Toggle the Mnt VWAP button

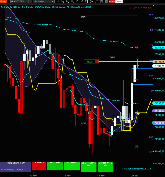pos(39,166)
